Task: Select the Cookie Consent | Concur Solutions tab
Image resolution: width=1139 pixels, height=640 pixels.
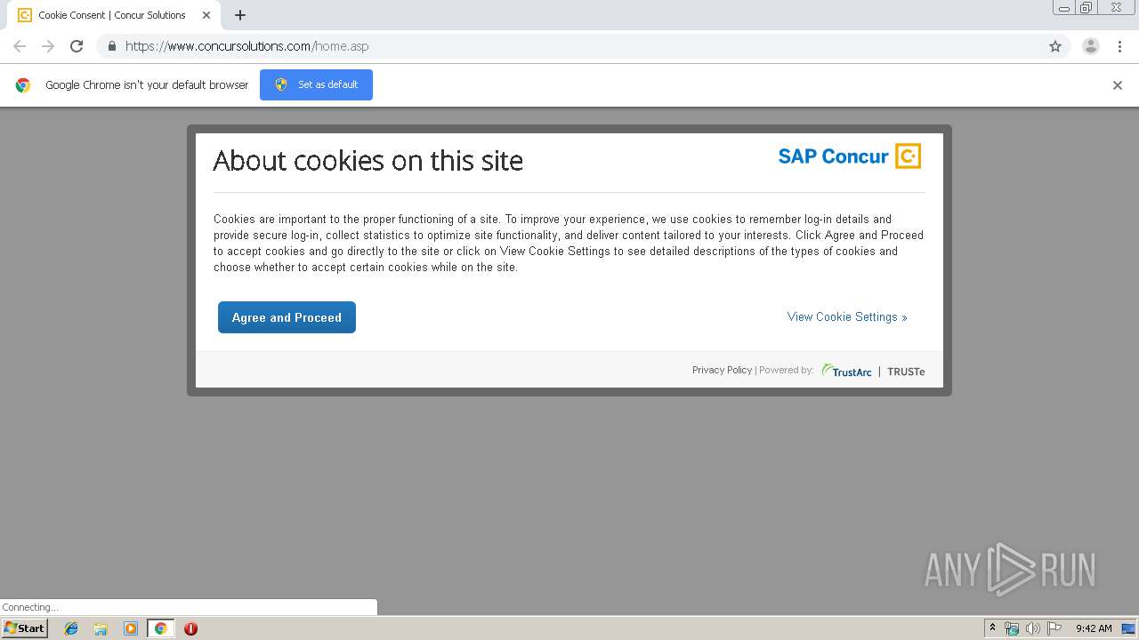Action: click(114, 15)
